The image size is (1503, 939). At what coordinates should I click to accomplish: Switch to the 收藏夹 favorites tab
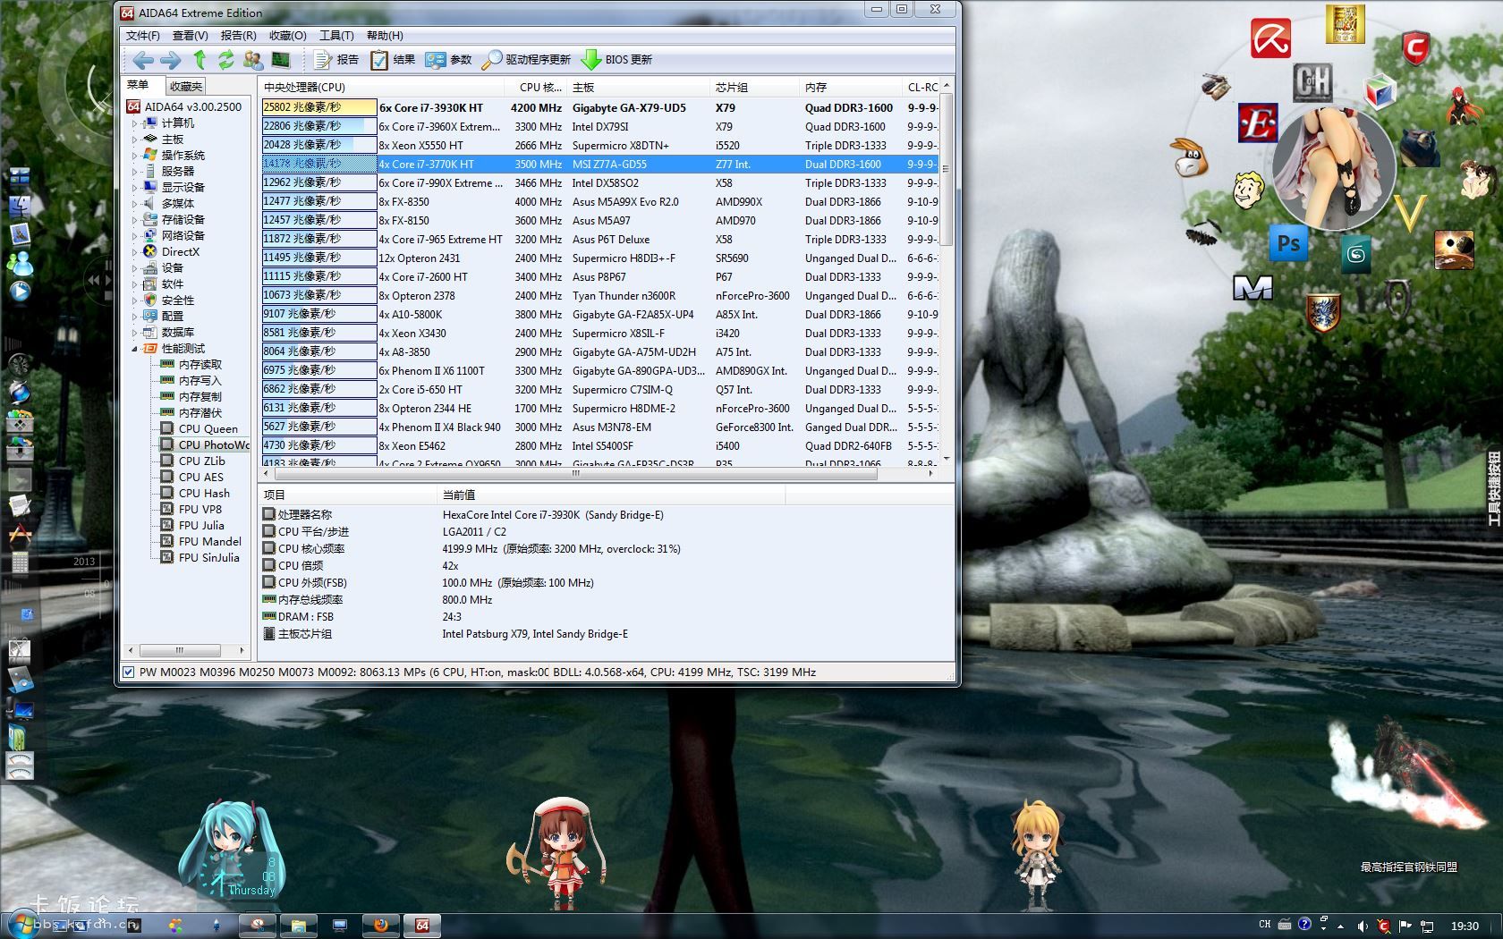point(186,86)
